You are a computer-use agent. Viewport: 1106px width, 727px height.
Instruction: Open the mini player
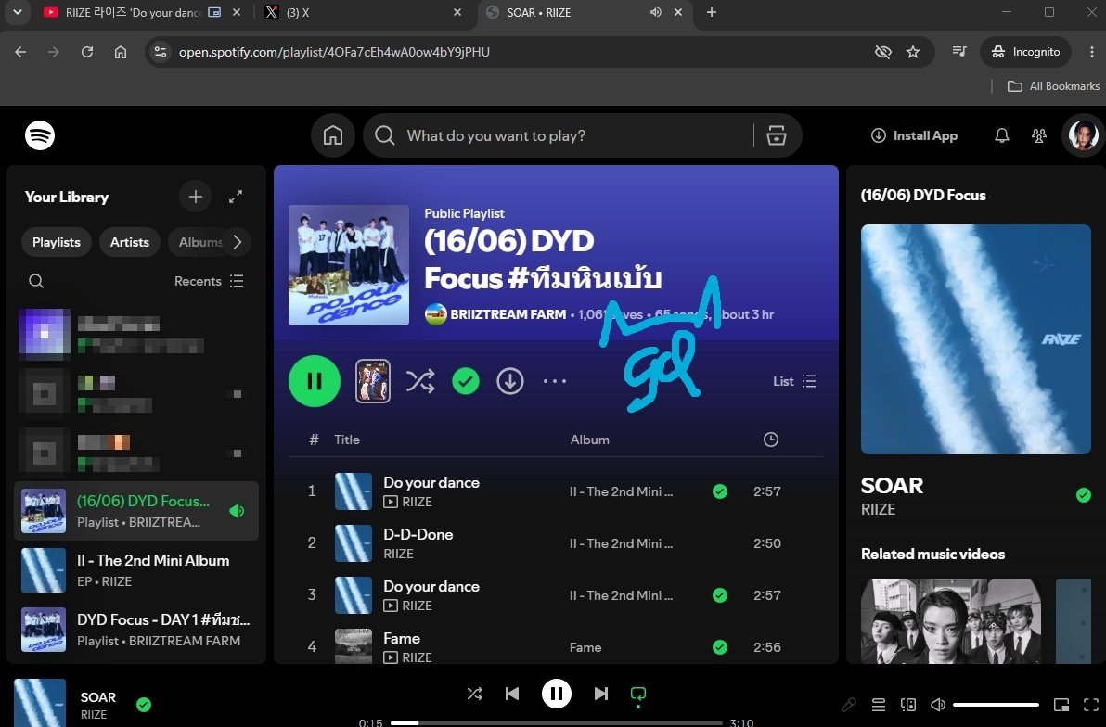tap(1061, 705)
